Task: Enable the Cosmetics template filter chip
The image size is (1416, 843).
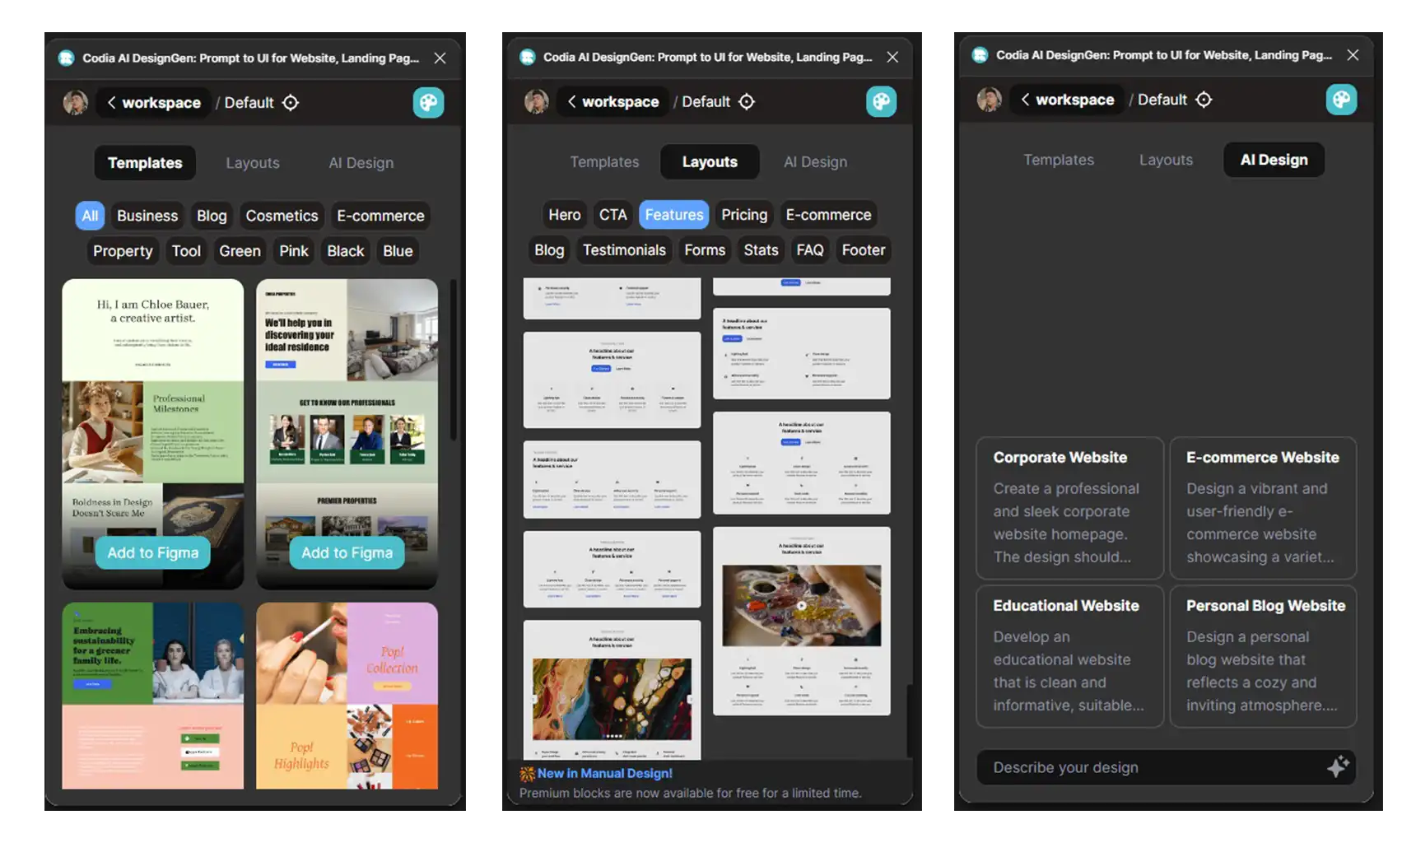Action: 282,216
